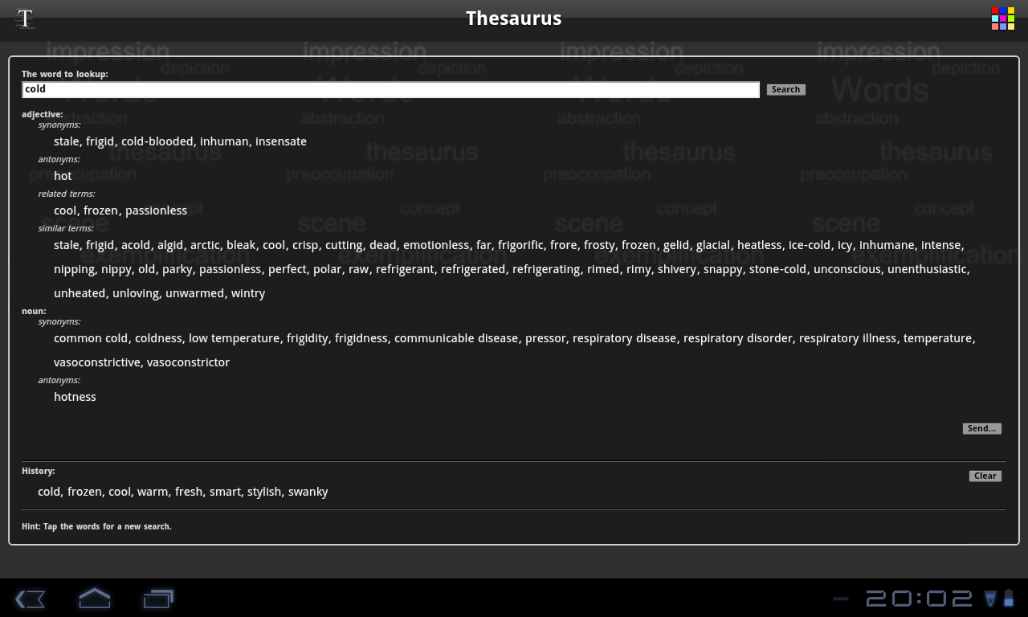Tap 'swanky' in the history list
The width and height of the screenshot is (1028, 617).
point(308,492)
